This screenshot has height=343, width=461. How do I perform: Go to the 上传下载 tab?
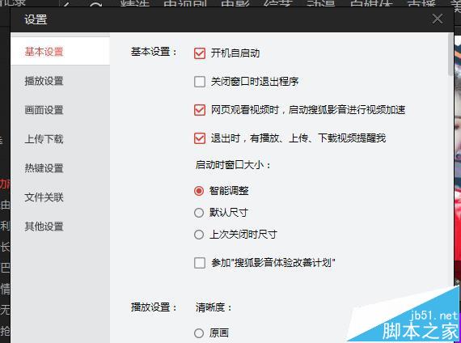click(x=60, y=139)
